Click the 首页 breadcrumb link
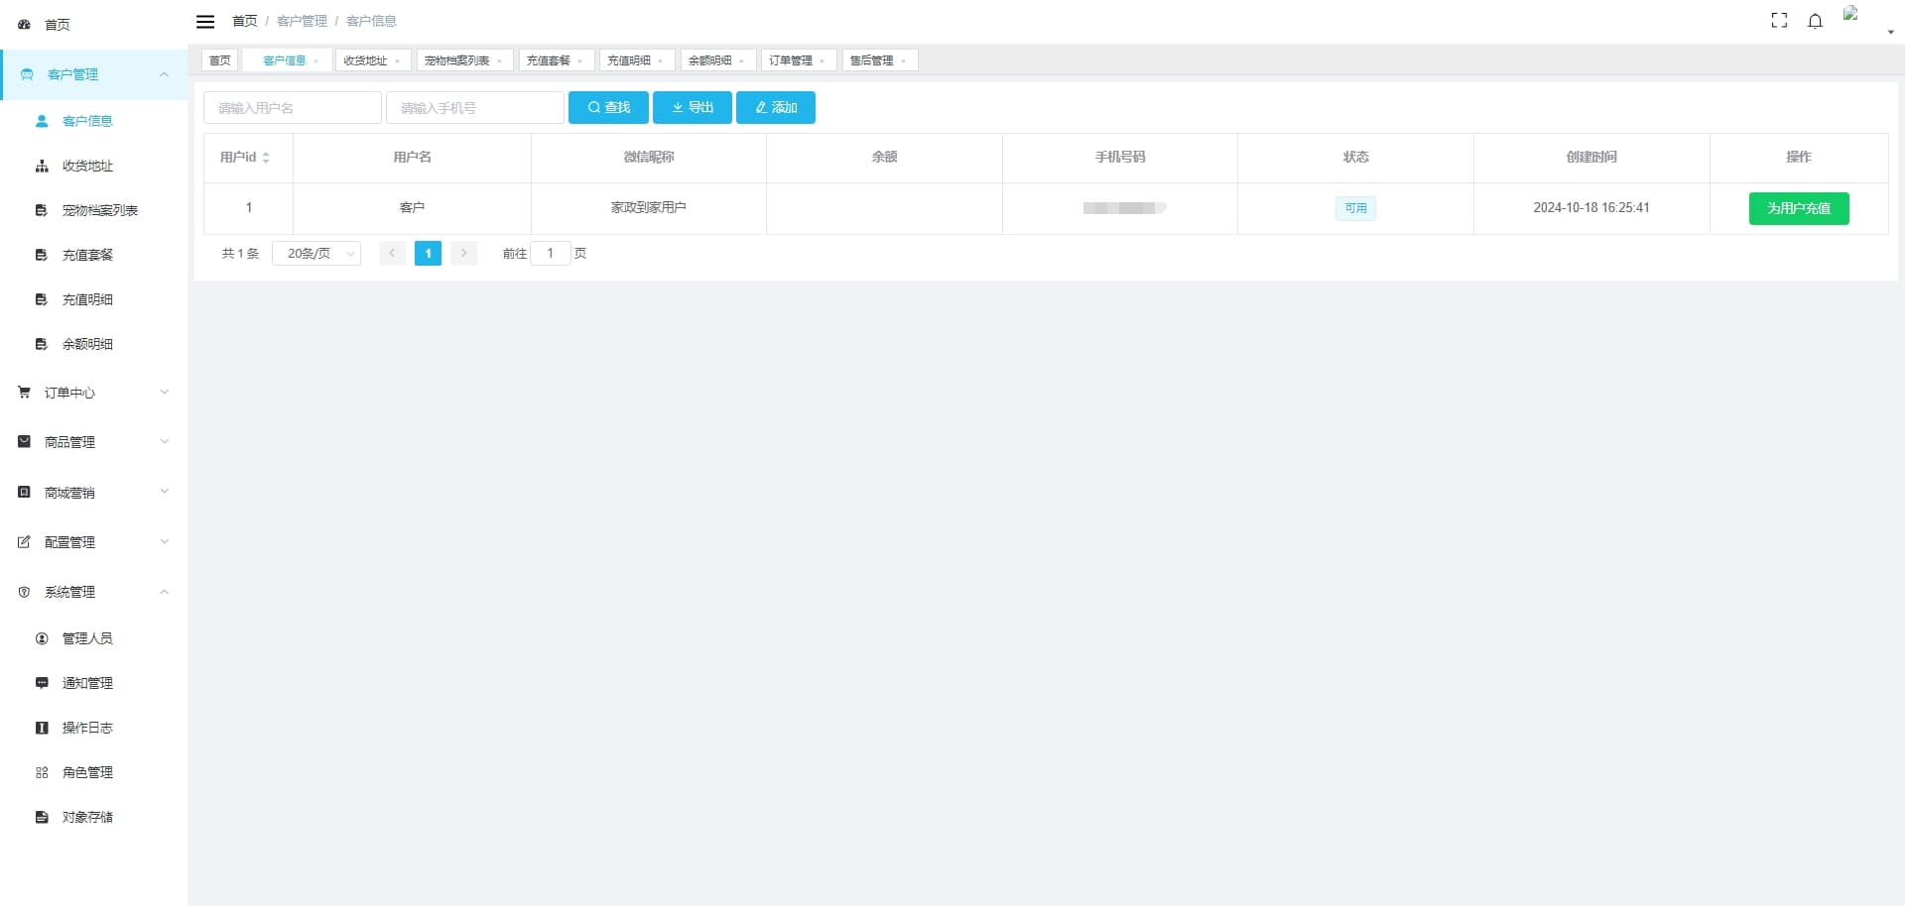 click(244, 21)
